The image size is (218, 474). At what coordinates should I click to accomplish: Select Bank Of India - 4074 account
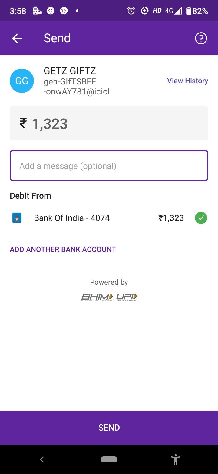[x=72, y=218]
